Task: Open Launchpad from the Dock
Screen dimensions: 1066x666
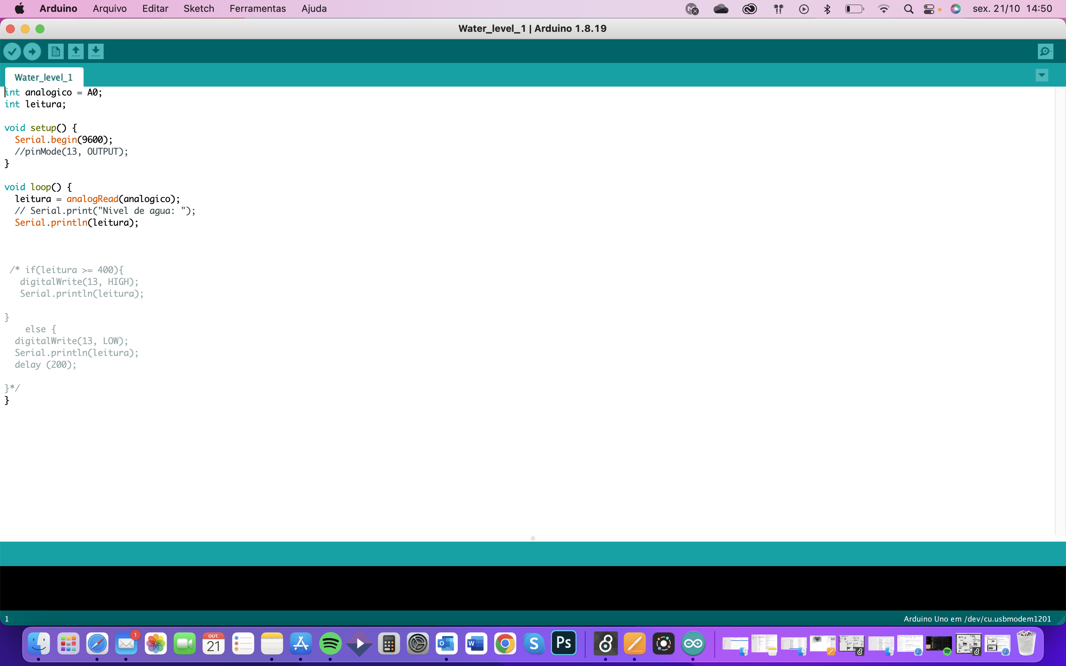Action: pyautogui.click(x=68, y=644)
